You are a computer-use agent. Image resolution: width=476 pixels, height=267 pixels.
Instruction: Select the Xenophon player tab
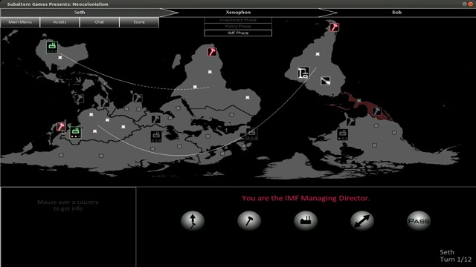pyautogui.click(x=238, y=13)
